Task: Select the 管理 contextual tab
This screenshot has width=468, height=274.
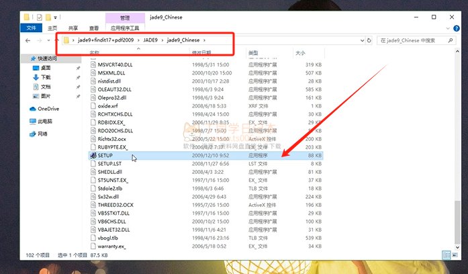Action: click(x=125, y=17)
